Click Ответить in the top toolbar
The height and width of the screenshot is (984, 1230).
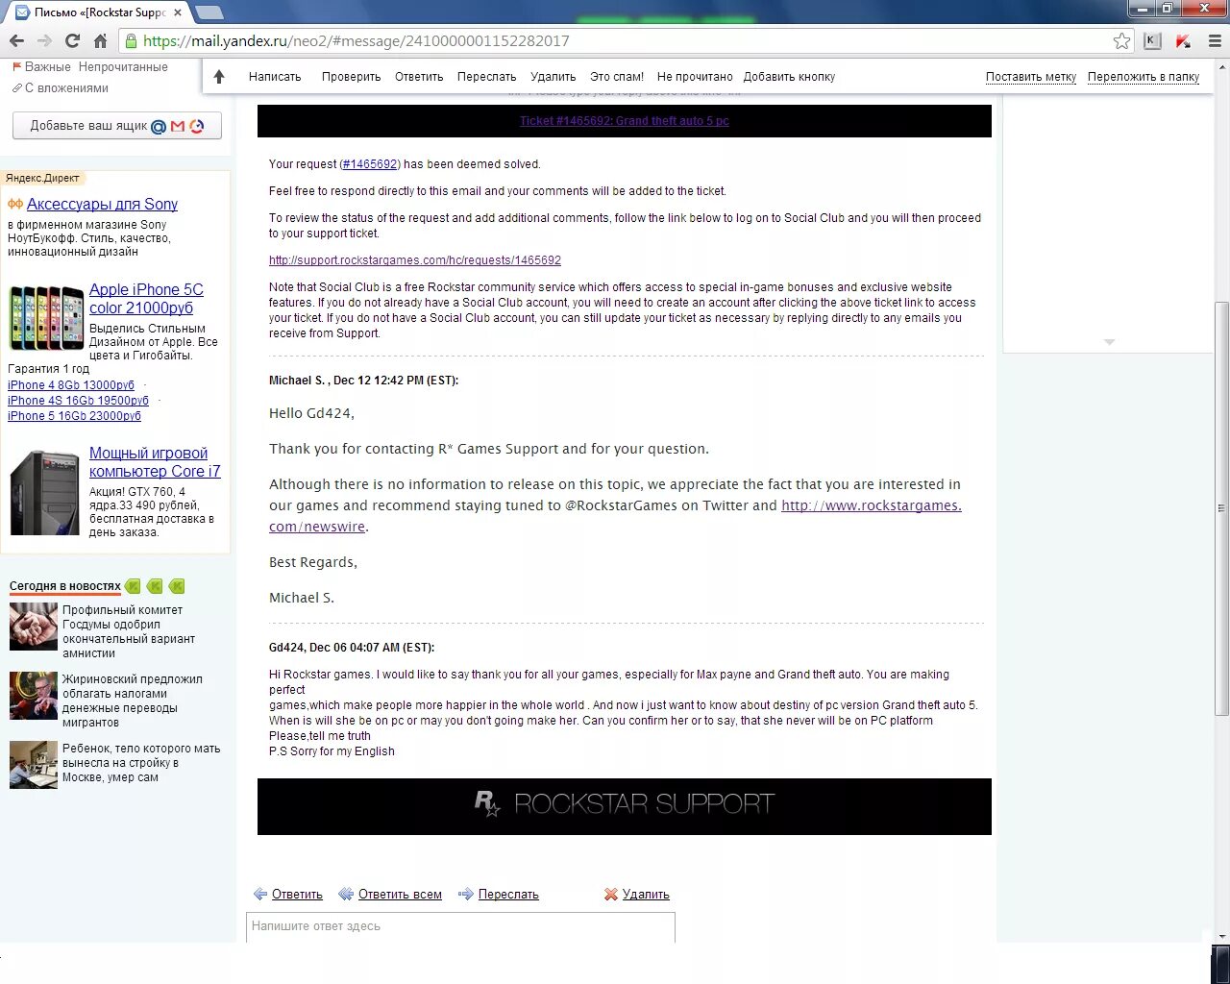coord(419,77)
